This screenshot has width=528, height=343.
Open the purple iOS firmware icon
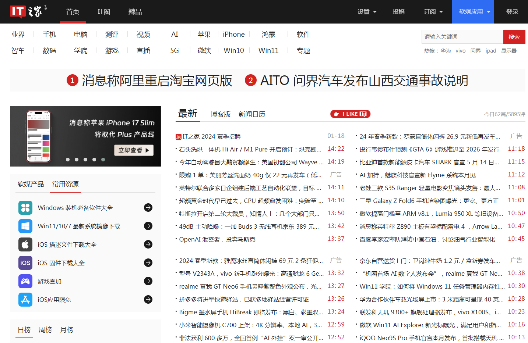pos(25,263)
